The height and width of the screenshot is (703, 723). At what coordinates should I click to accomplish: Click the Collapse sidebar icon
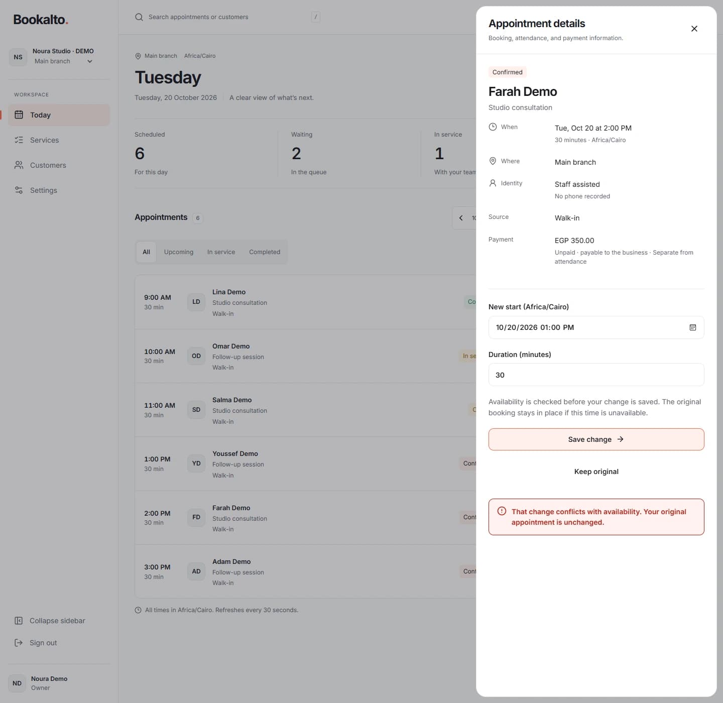[x=19, y=621]
